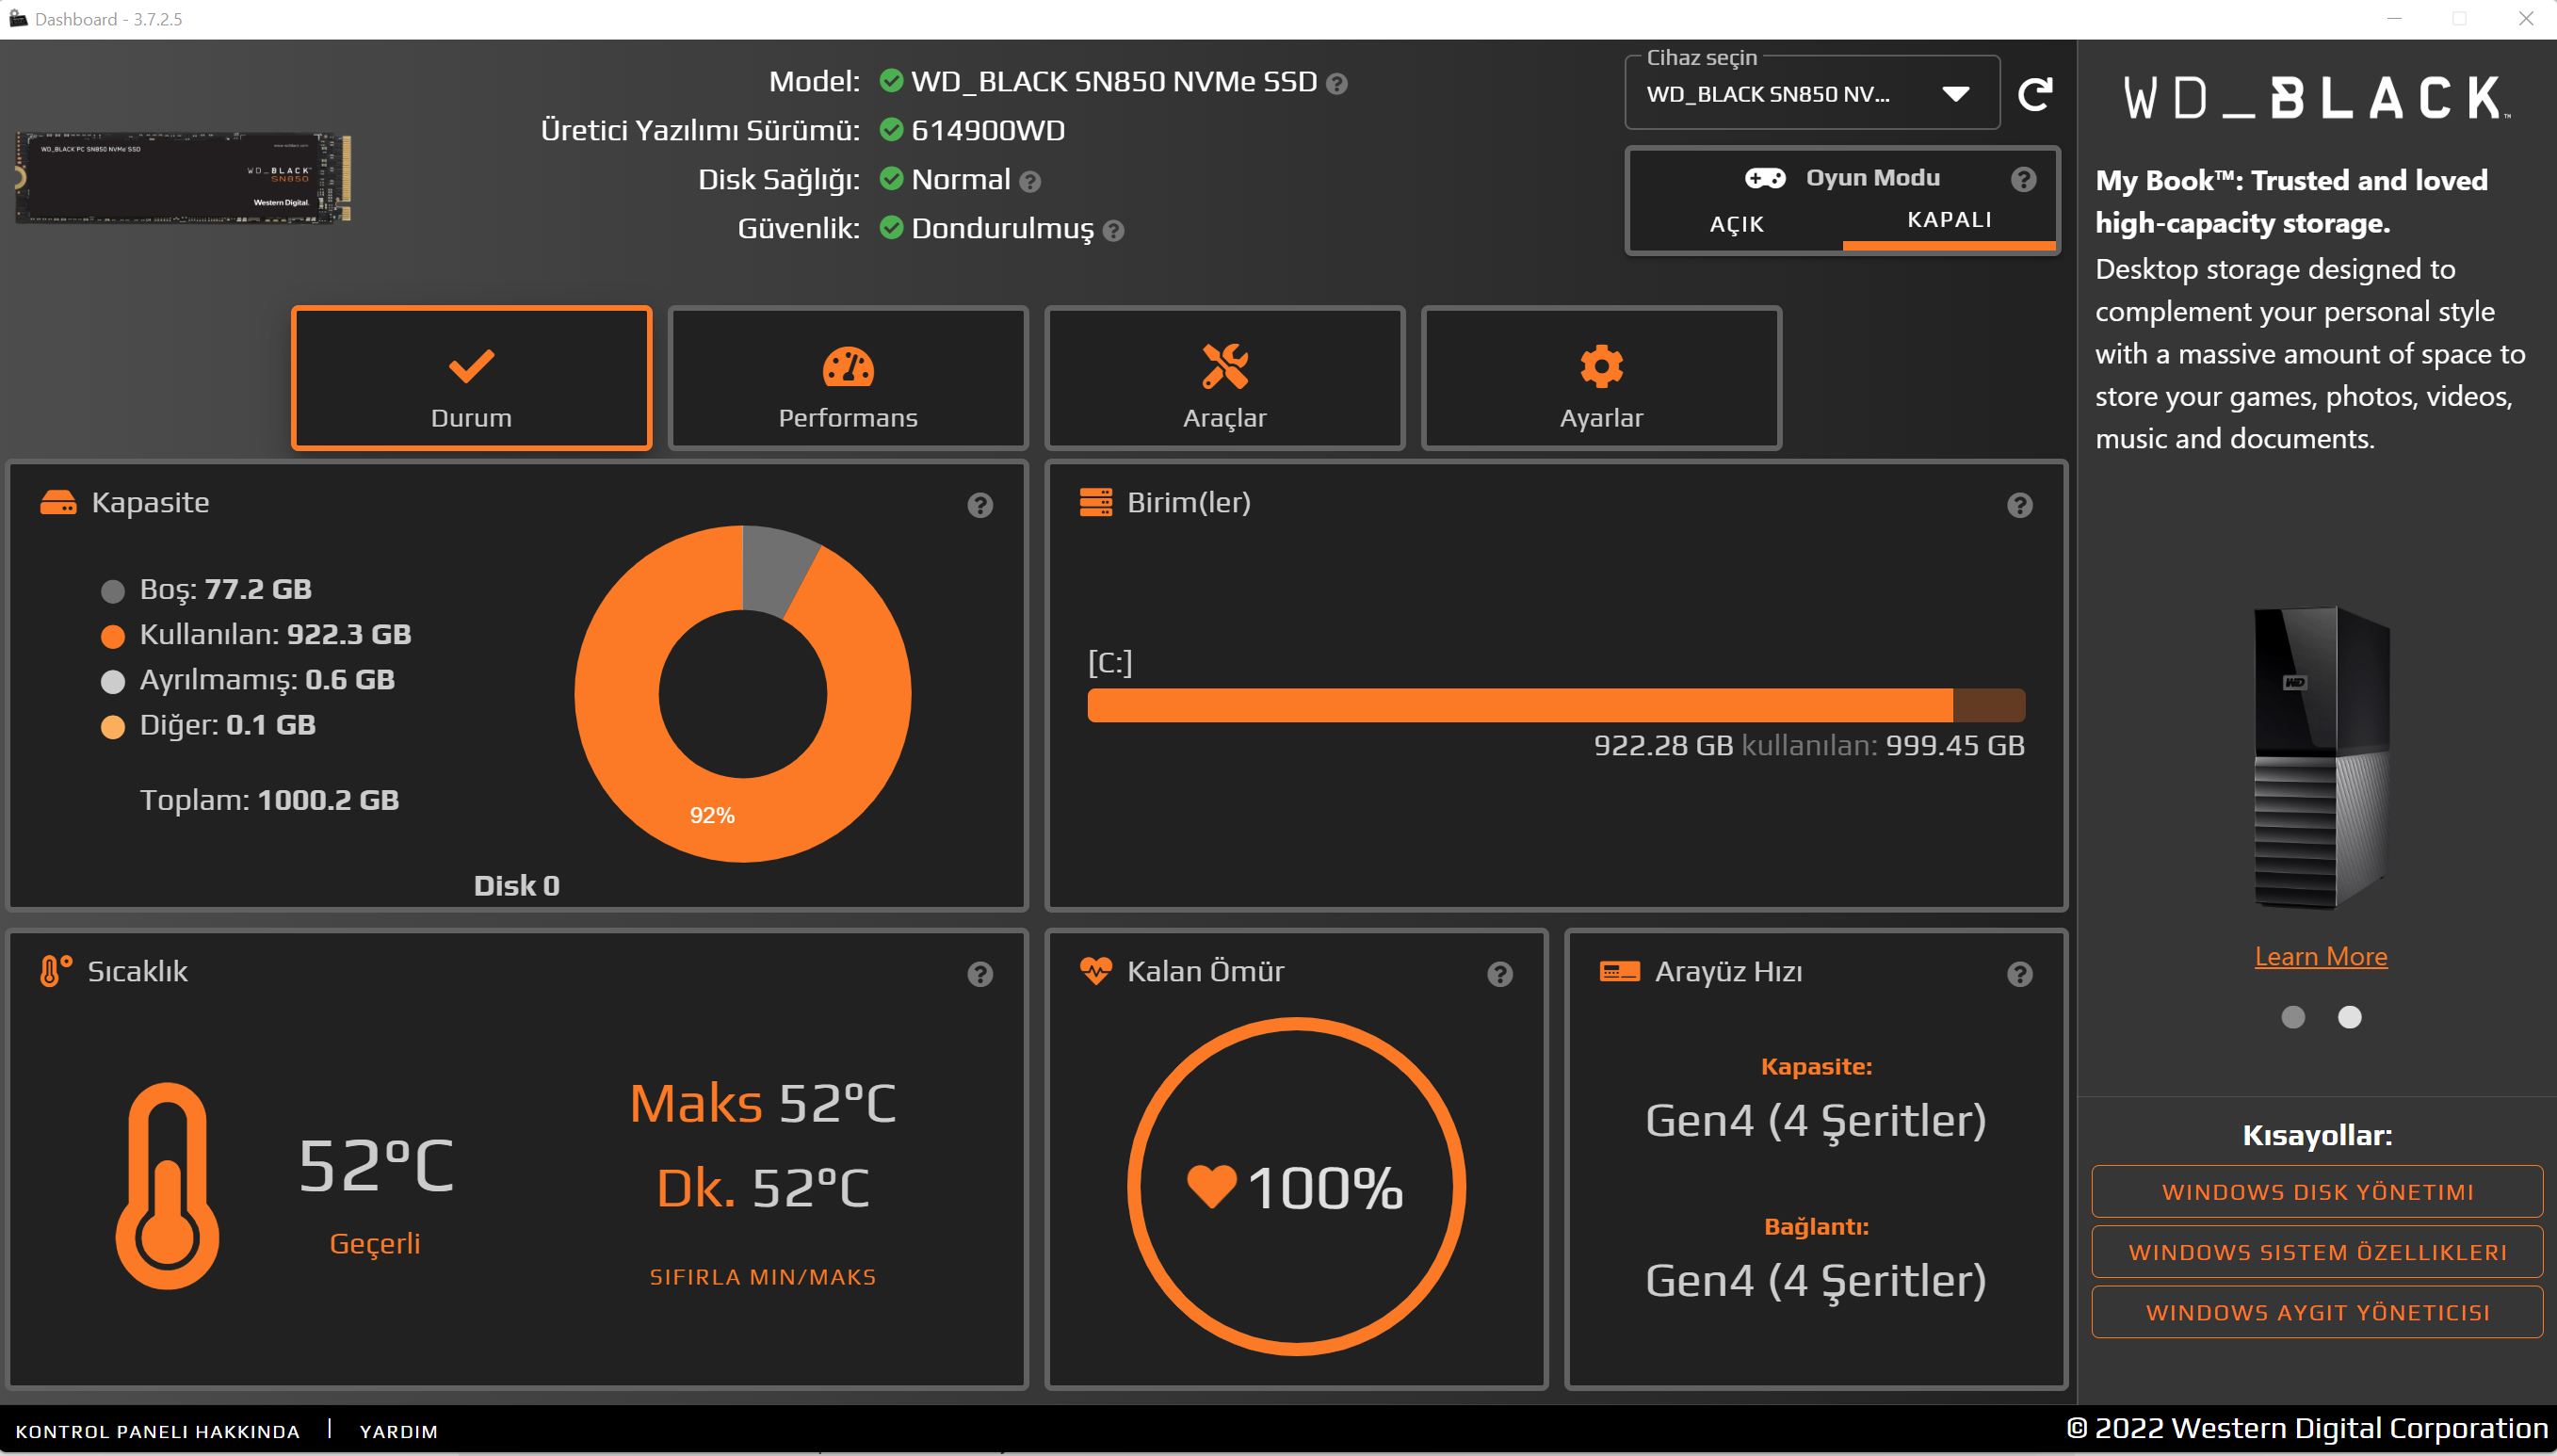Click SIFIRLA MIN/MAKS temperature reset
The height and width of the screenshot is (1456, 2557).
762,1277
